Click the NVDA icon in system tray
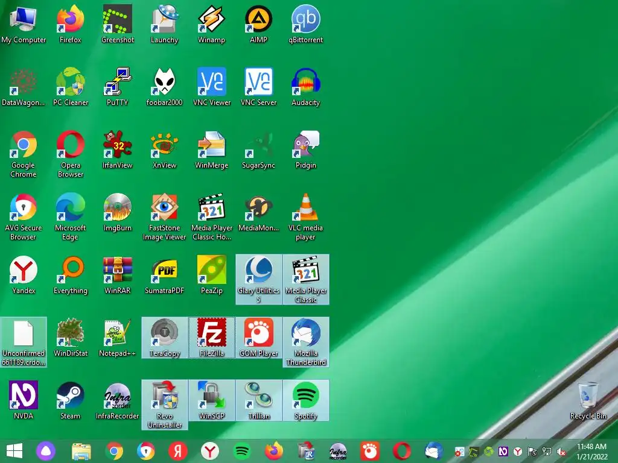618x463 pixels. (x=503, y=452)
